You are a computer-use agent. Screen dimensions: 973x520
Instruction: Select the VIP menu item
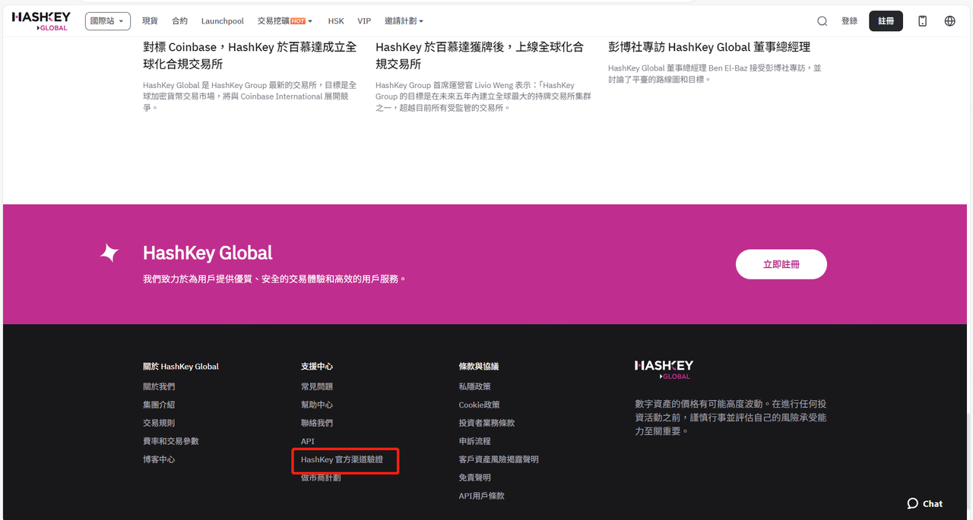(364, 21)
